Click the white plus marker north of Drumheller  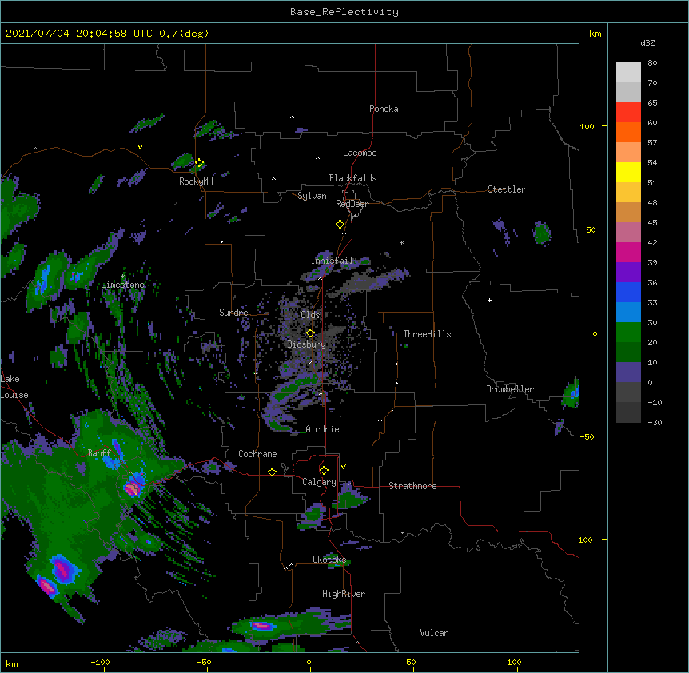click(489, 300)
